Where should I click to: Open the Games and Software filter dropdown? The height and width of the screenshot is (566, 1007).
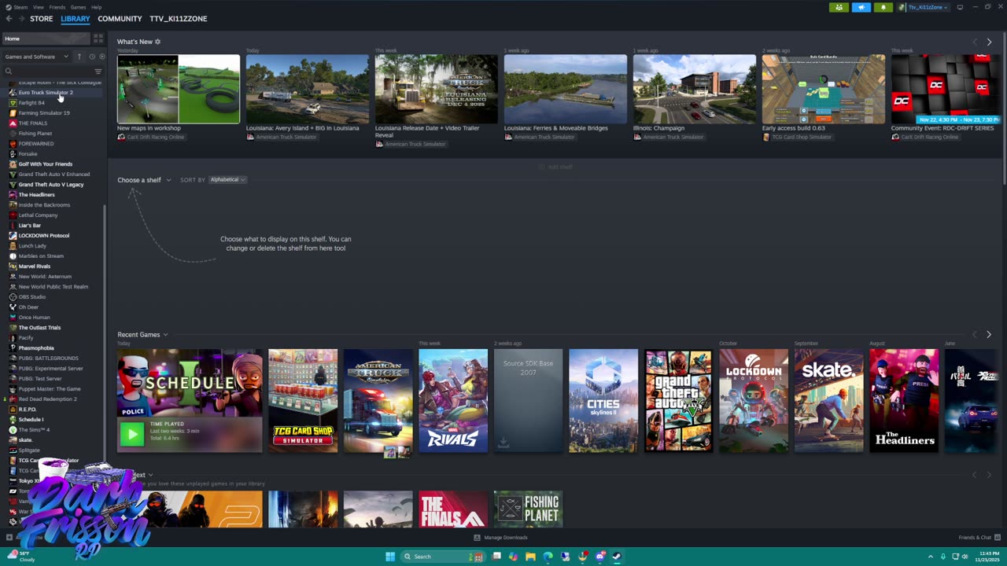[36, 57]
